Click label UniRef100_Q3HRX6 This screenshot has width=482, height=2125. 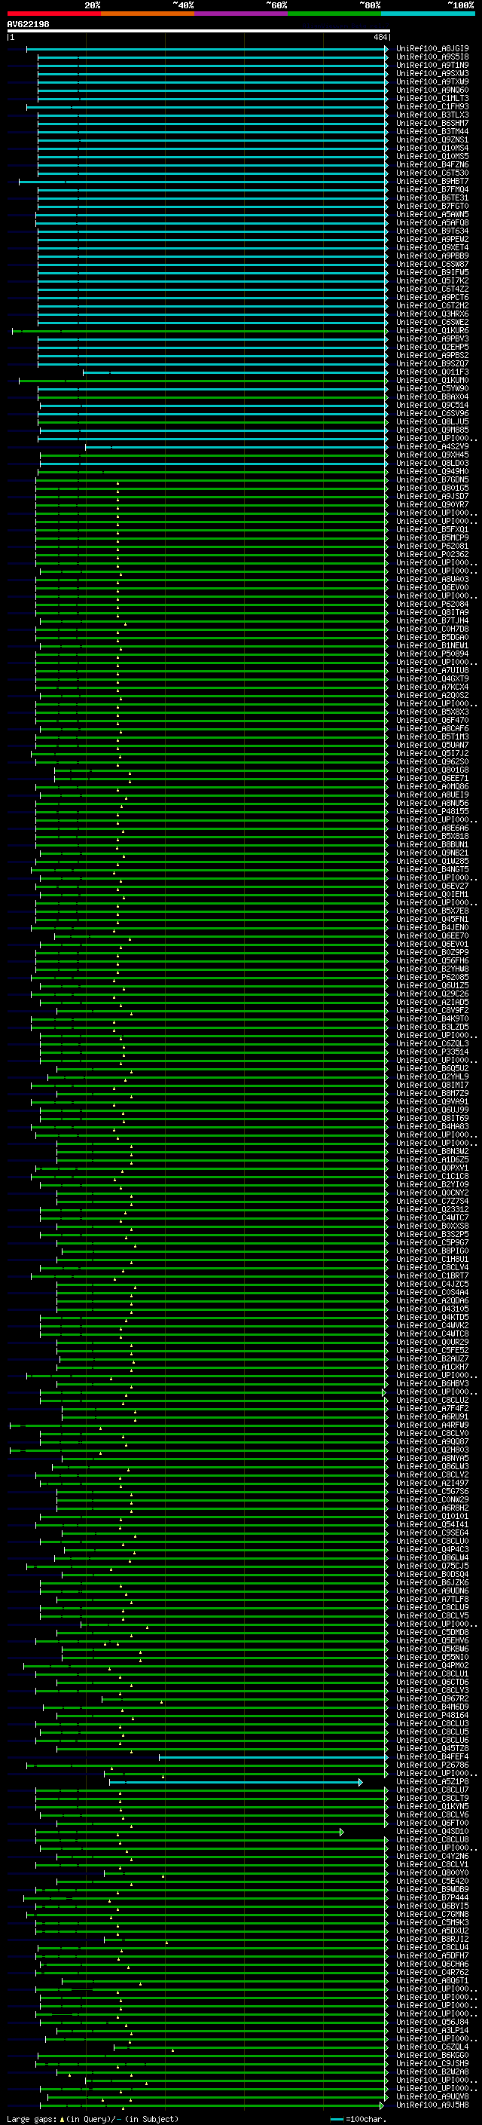coord(432,314)
